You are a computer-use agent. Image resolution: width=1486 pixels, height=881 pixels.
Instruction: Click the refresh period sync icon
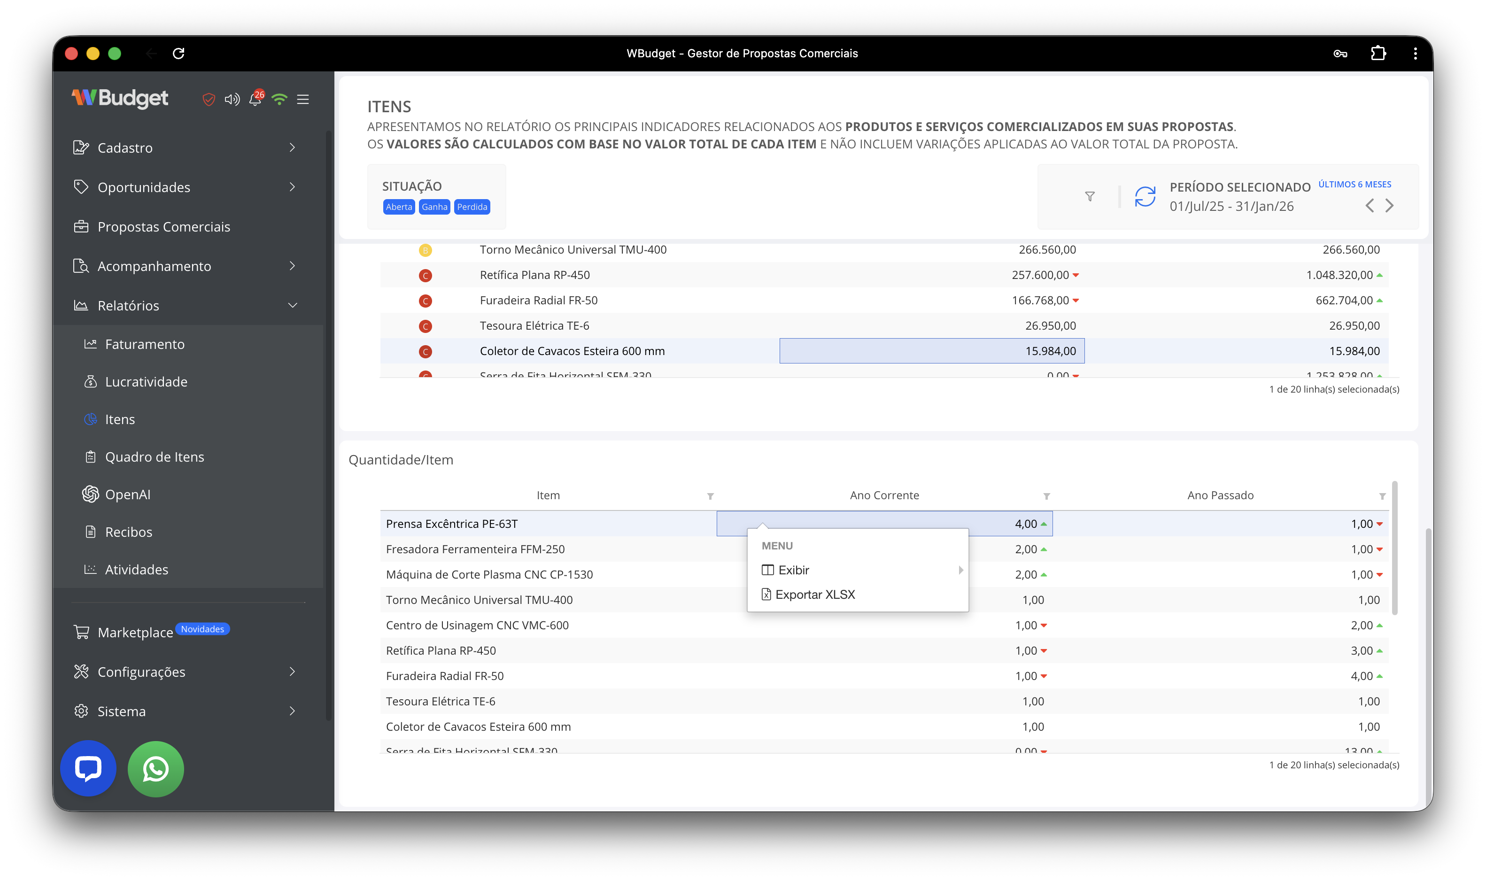pyautogui.click(x=1145, y=196)
